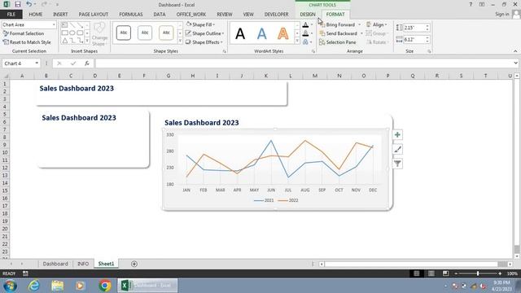Click the Send Backward button
This screenshot has height=293, width=521.
(339, 33)
